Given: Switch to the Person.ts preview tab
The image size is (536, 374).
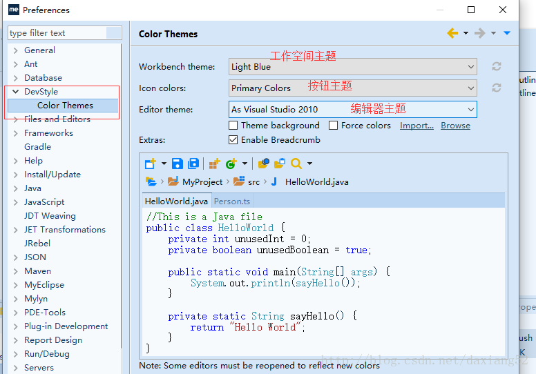Looking at the screenshot, I should pyautogui.click(x=232, y=201).
